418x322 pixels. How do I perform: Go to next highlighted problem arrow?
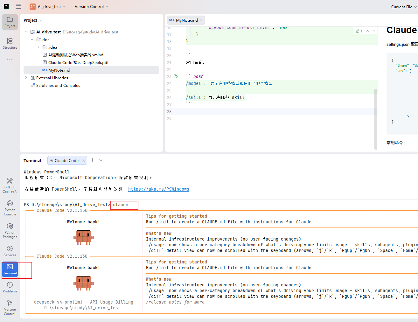click(x=374, y=31)
